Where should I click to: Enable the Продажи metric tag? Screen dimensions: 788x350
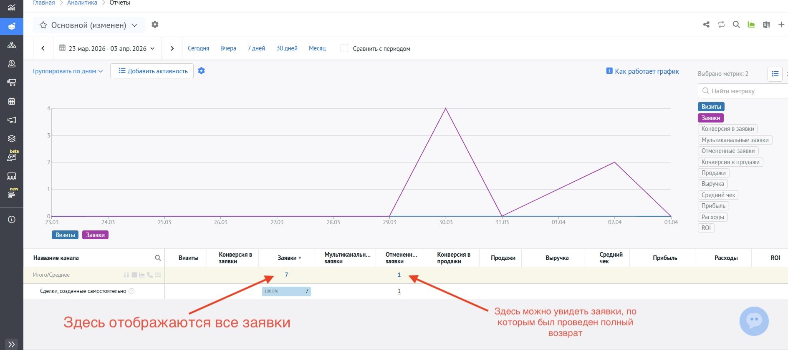click(713, 173)
